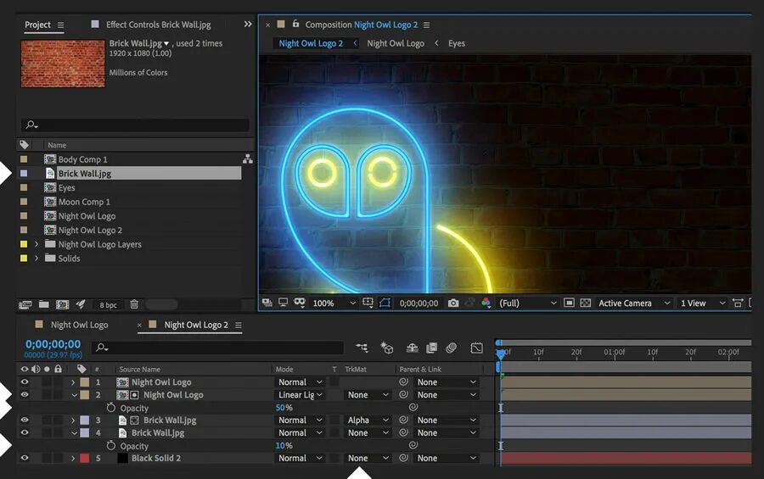Viewport: 764px width, 479px height.
Task: Click the composition mini-flowchart icon
Action: click(362, 348)
